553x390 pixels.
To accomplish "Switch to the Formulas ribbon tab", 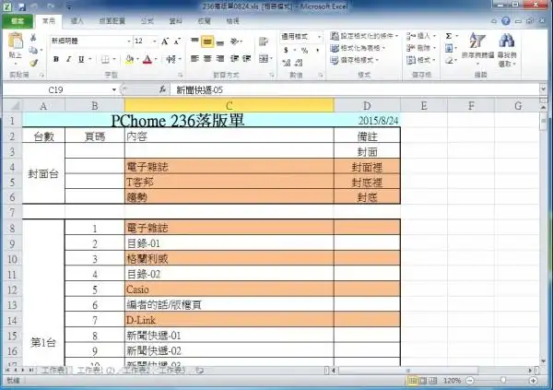I will click(x=147, y=21).
